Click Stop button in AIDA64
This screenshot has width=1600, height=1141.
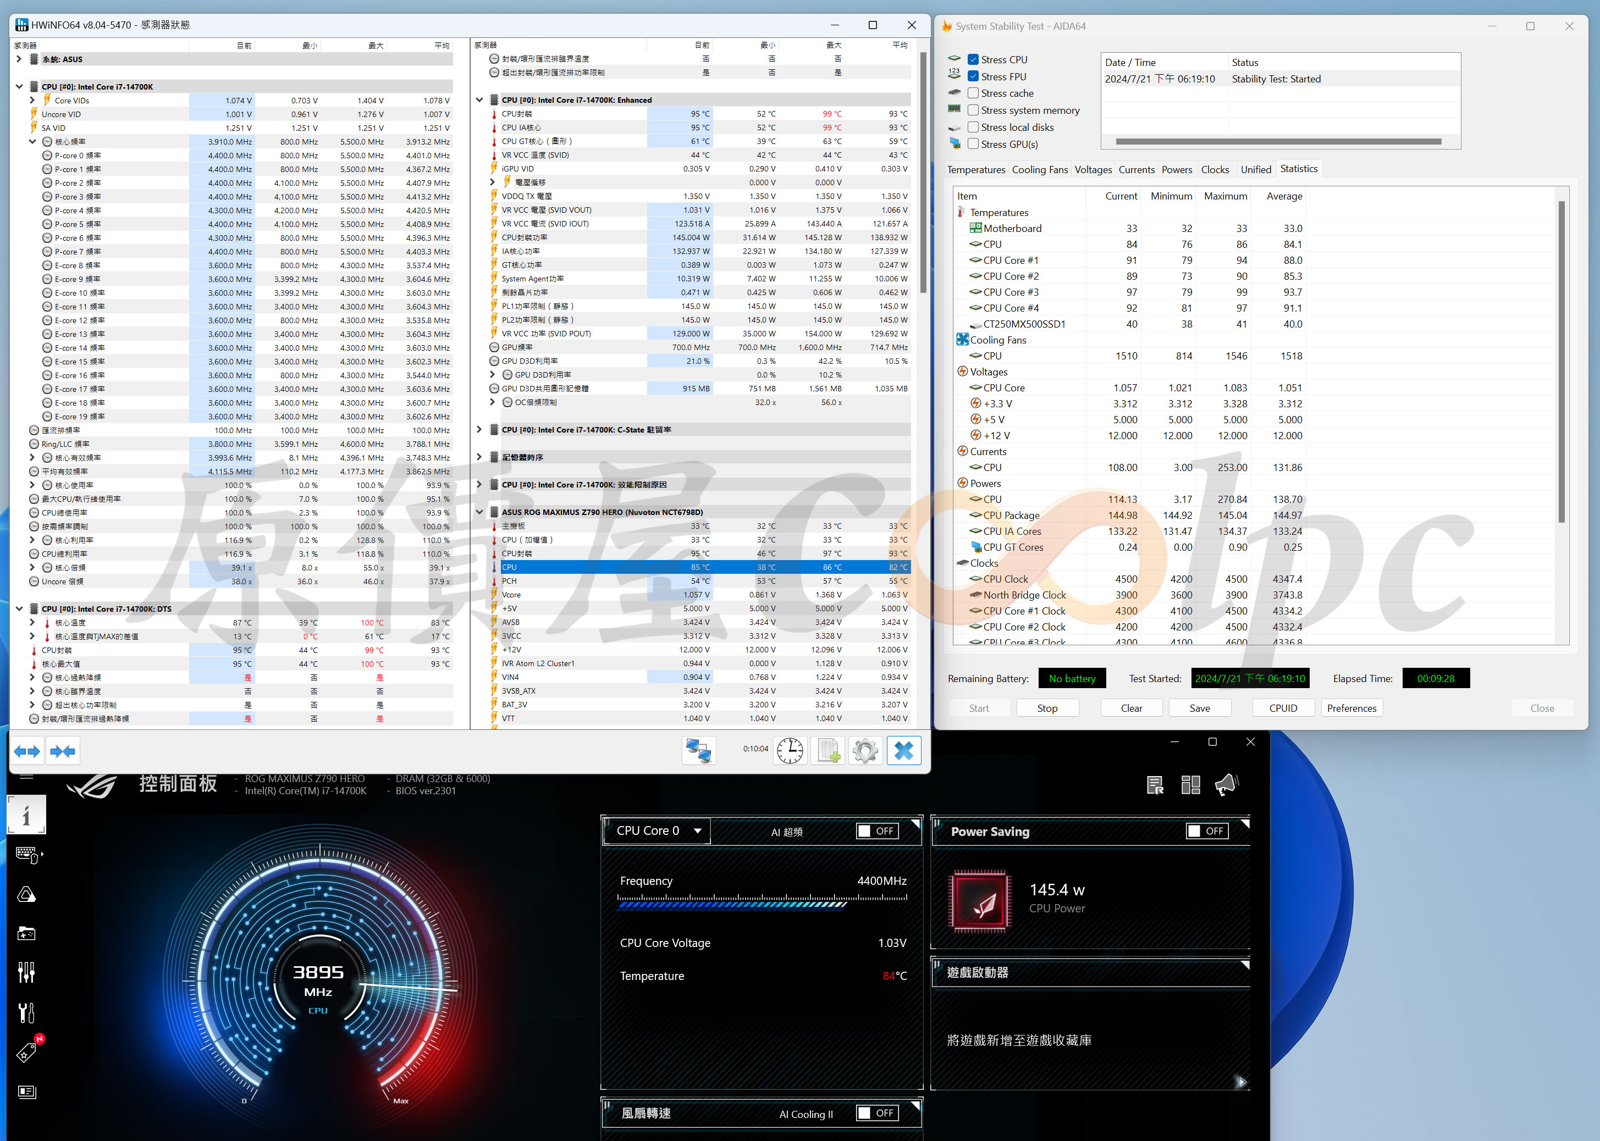point(1047,708)
